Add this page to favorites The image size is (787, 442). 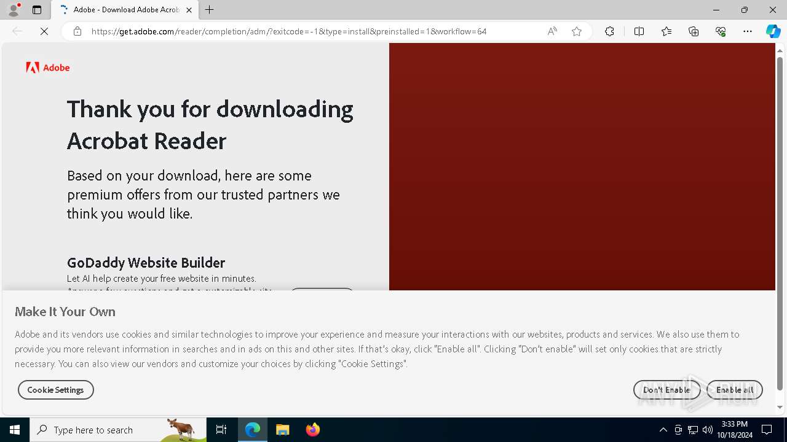(x=577, y=31)
